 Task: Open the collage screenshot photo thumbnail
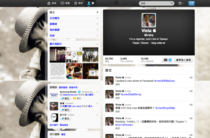74,55
